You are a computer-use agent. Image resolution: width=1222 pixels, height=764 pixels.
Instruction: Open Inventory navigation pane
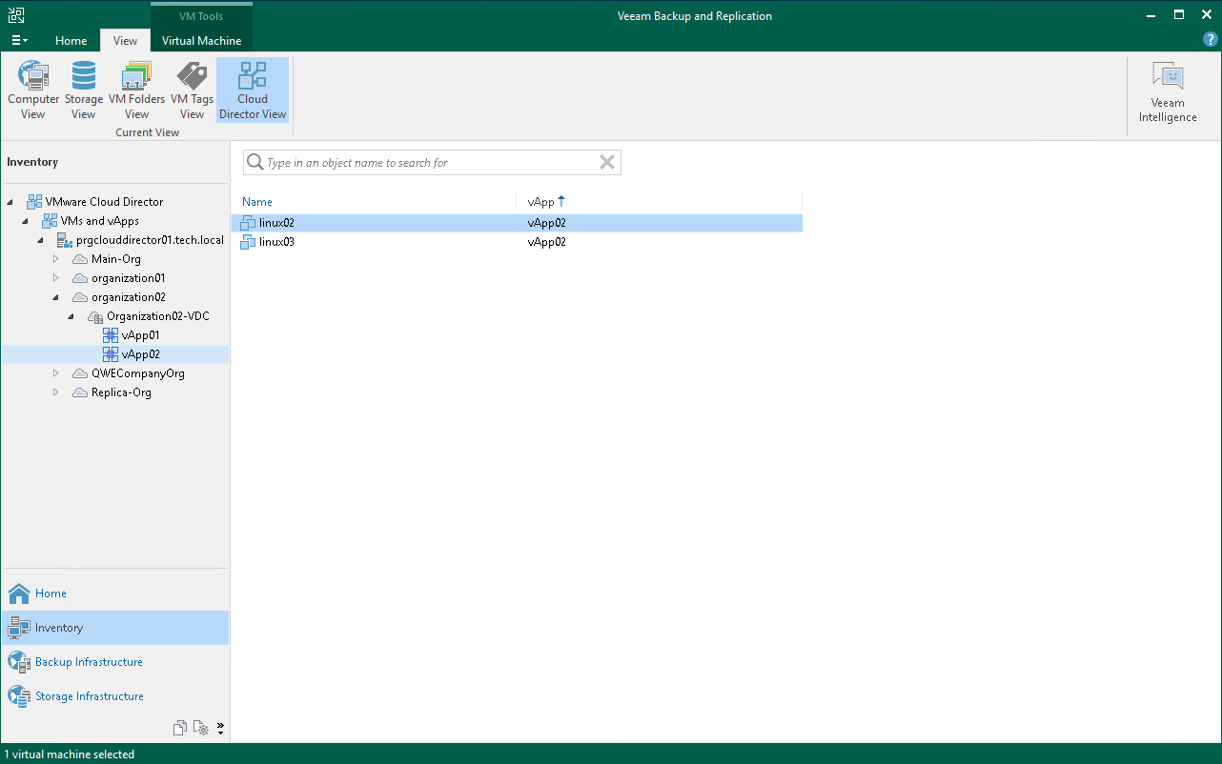[x=115, y=628]
